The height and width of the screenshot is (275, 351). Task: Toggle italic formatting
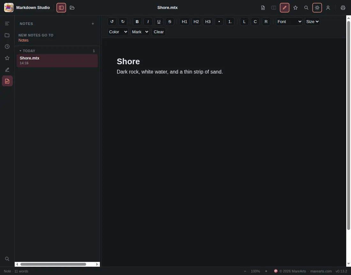tap(148, 21)
